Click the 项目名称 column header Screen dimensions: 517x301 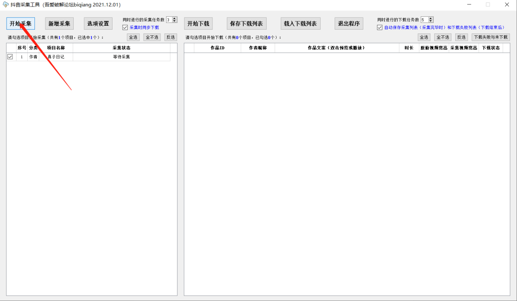coord(56,48)
